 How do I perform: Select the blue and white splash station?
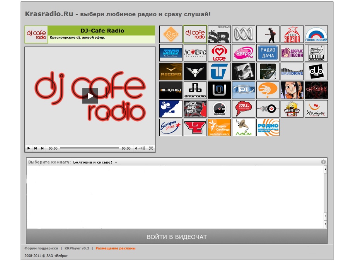click(171, 109)
